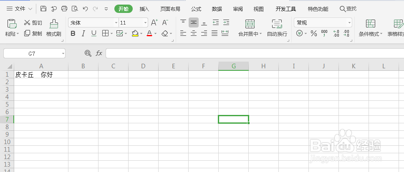Apply percent style % icon

pos(313,33)
